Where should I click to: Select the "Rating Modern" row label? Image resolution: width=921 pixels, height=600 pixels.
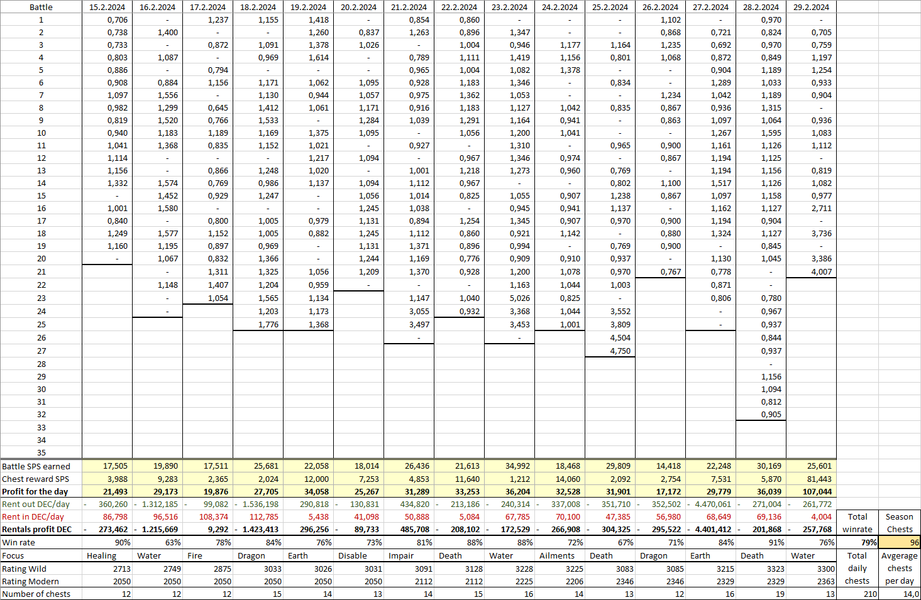click(30, 581)
